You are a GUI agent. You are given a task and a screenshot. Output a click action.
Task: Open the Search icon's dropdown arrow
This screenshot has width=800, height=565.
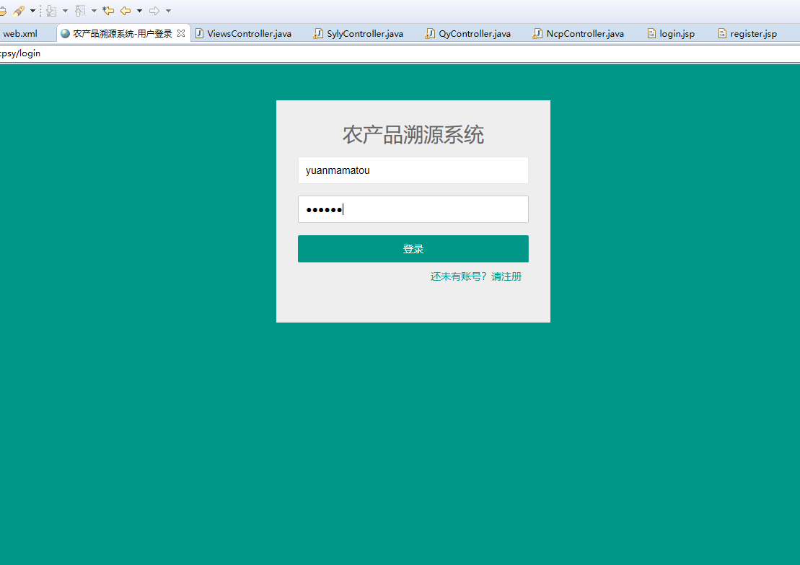point(33,11)
